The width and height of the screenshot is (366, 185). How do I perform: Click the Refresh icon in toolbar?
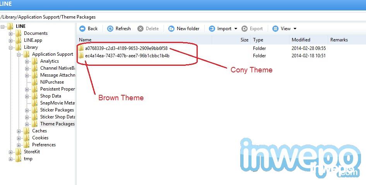110,29
